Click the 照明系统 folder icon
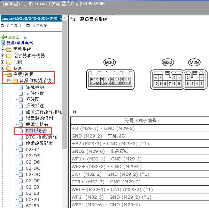 (9, 49)
